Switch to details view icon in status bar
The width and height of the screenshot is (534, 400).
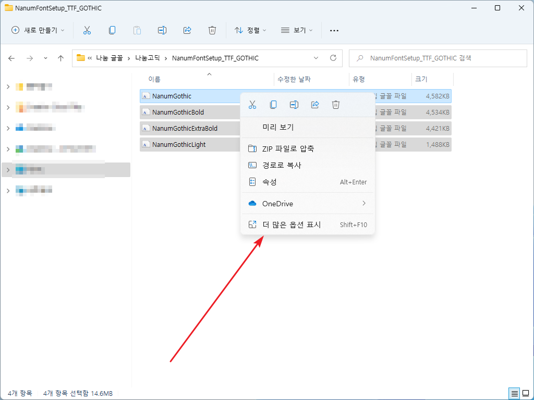tap(515, 394)
